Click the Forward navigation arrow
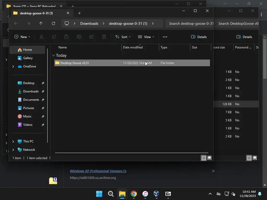Image resolution: width=267 pixels, height=200 pixels. click(28, 23)
